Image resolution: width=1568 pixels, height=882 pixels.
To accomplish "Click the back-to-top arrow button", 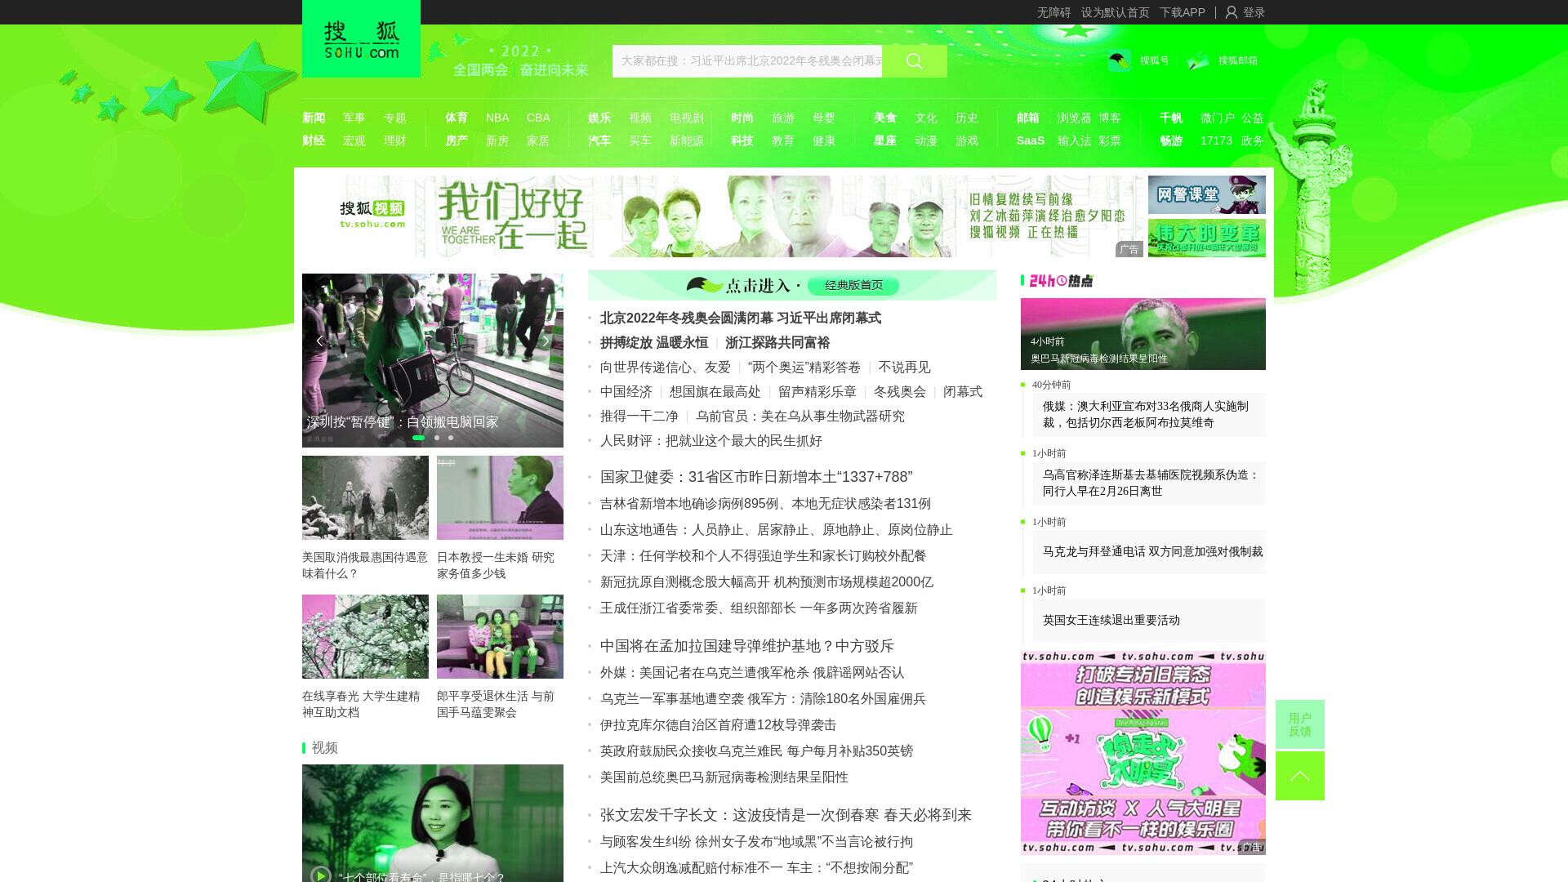I will point(1300,776).
